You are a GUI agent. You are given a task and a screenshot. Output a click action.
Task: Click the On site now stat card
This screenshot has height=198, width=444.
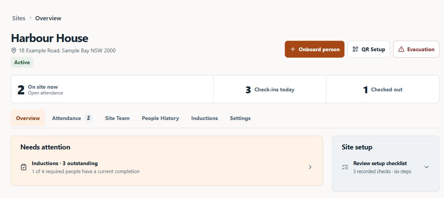(112, 89)
